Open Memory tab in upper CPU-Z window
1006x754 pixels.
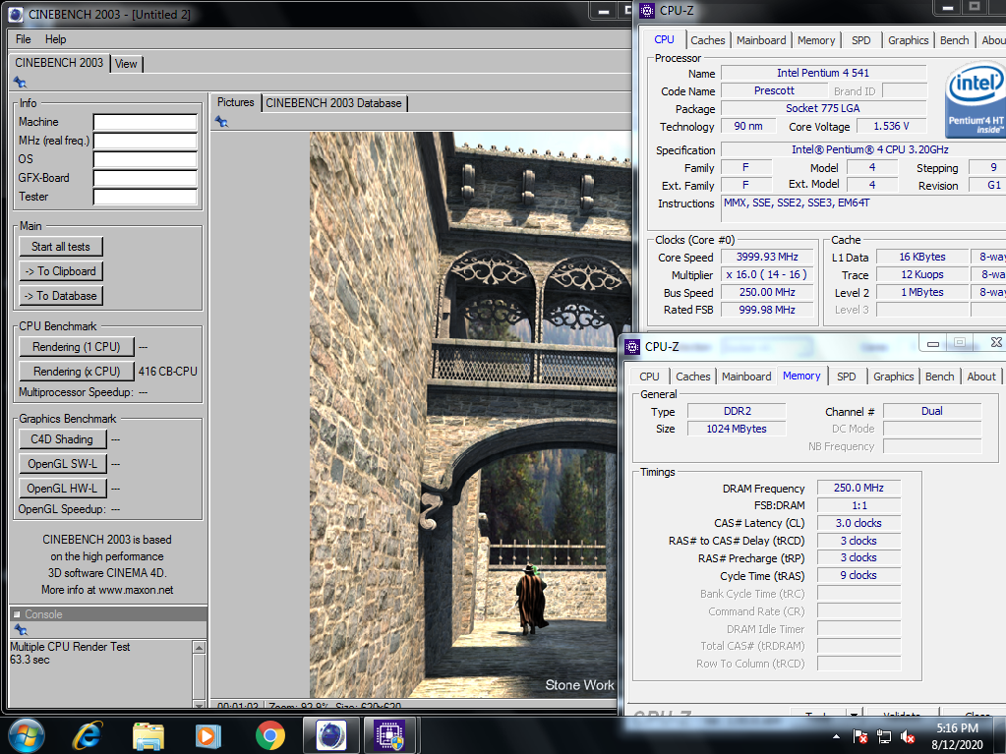pos(816,40)
